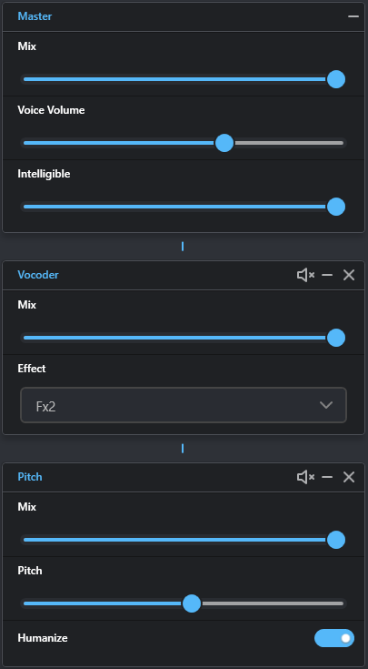Open the Effect dropdown showing Fx2
This screenshot has width=368, height=669.
(184, 405)
